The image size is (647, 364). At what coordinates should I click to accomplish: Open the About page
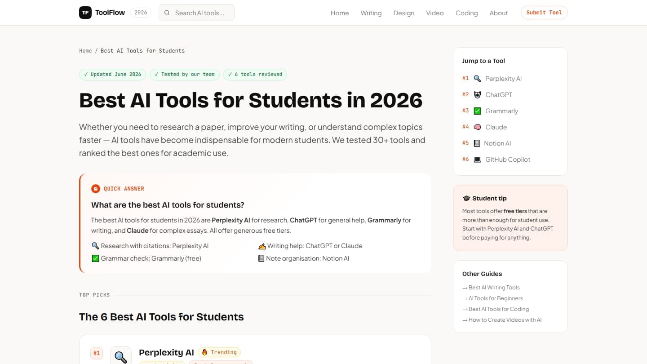[x=499, y=13]
